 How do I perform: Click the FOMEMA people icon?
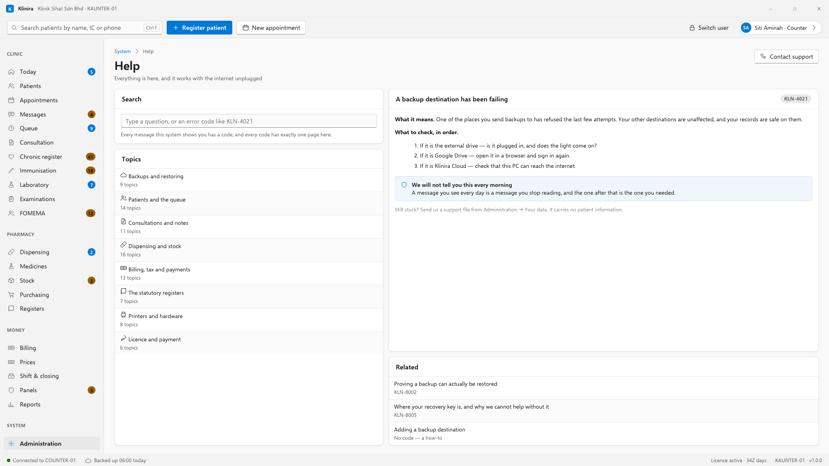(11, 213)
